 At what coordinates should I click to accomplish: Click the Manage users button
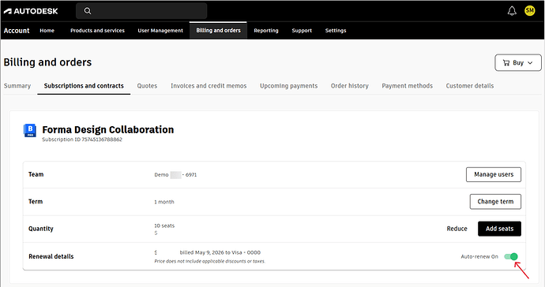click(494, 174)
